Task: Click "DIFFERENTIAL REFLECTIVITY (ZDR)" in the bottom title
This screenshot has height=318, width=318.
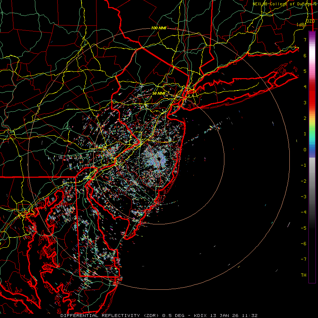Action: pyautogui.click(x=110, y=316)
